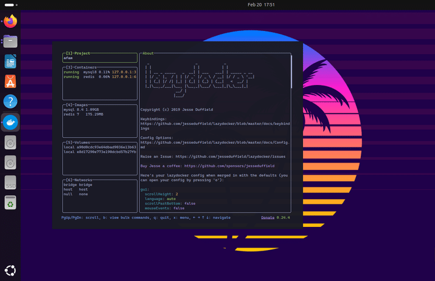Open the clock showing Feb 20 17:51

click(261, 4)
